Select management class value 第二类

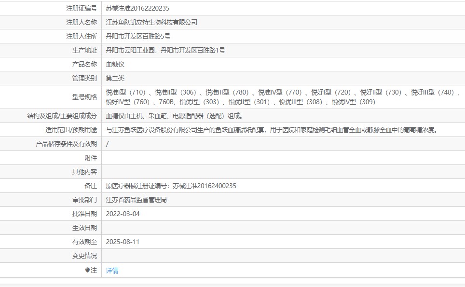pyautogui.click(x=115, y=78)
